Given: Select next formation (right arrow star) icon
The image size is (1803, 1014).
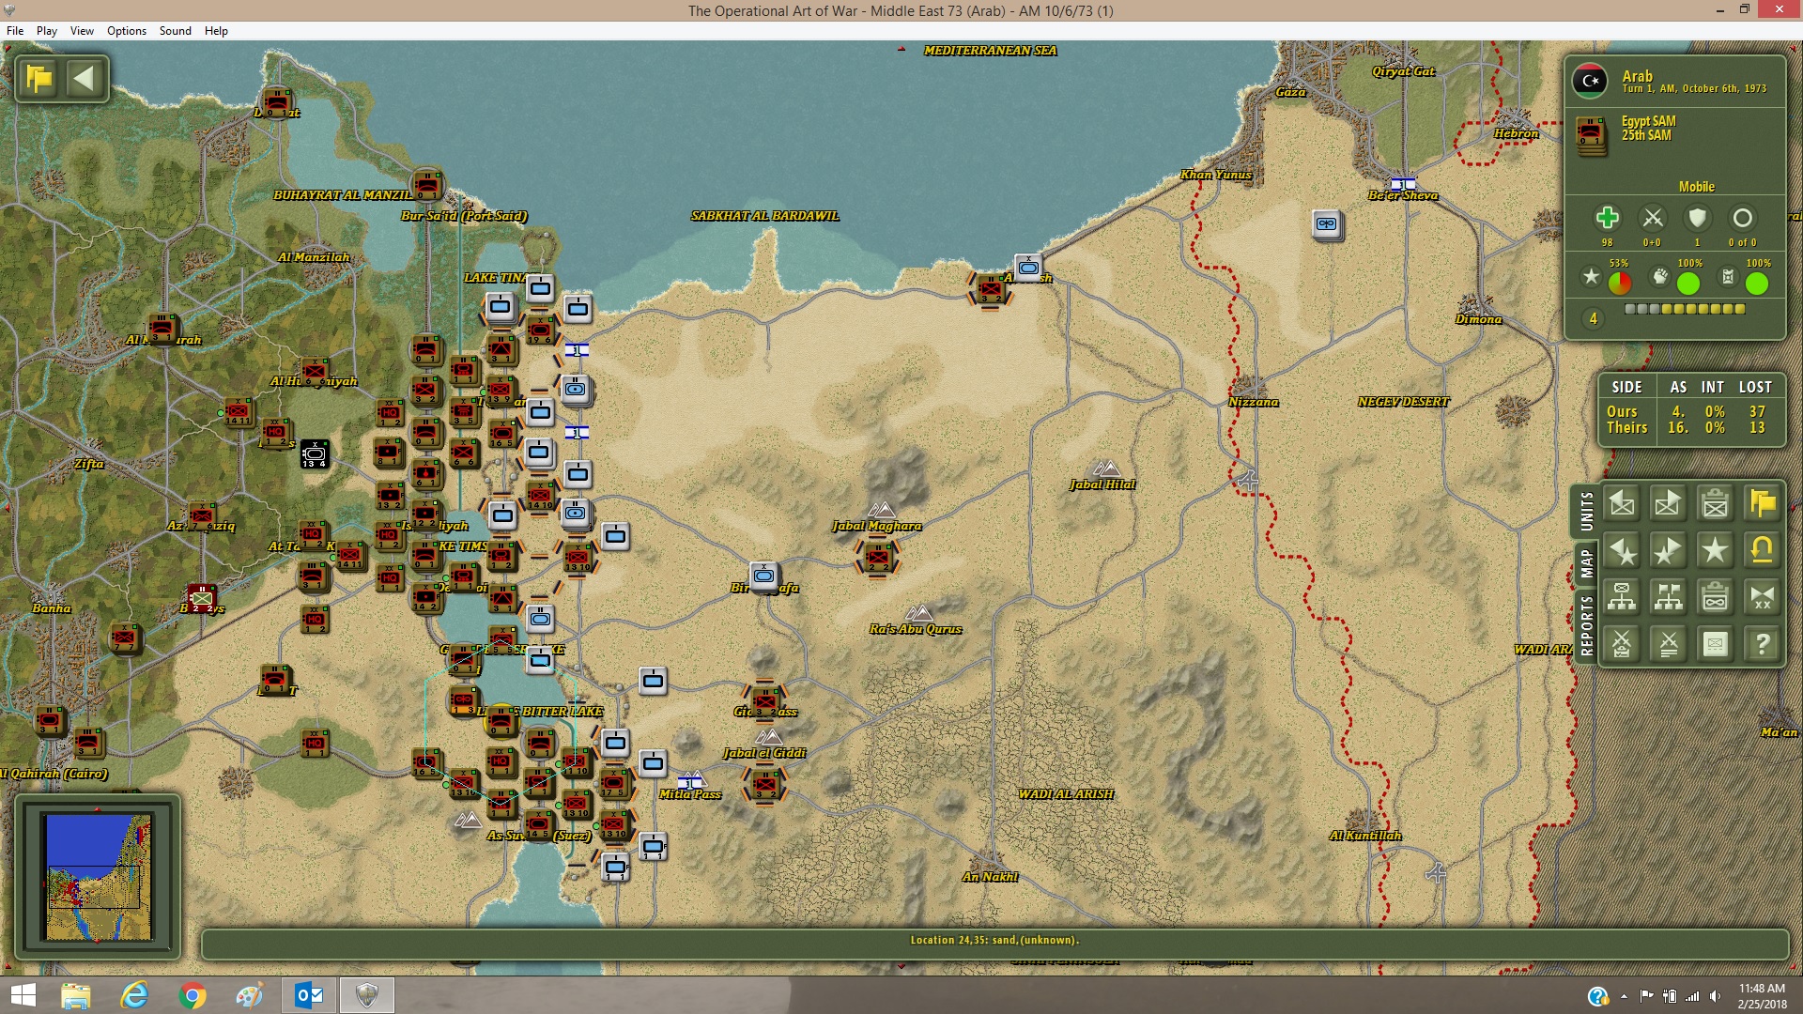Looking at the screenshot, I should pos(1668,550).
